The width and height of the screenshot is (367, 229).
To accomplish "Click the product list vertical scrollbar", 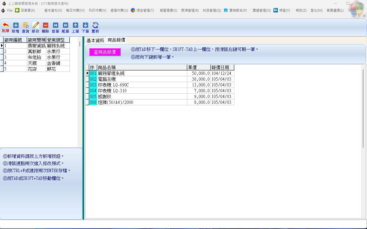I will [363, 108].
